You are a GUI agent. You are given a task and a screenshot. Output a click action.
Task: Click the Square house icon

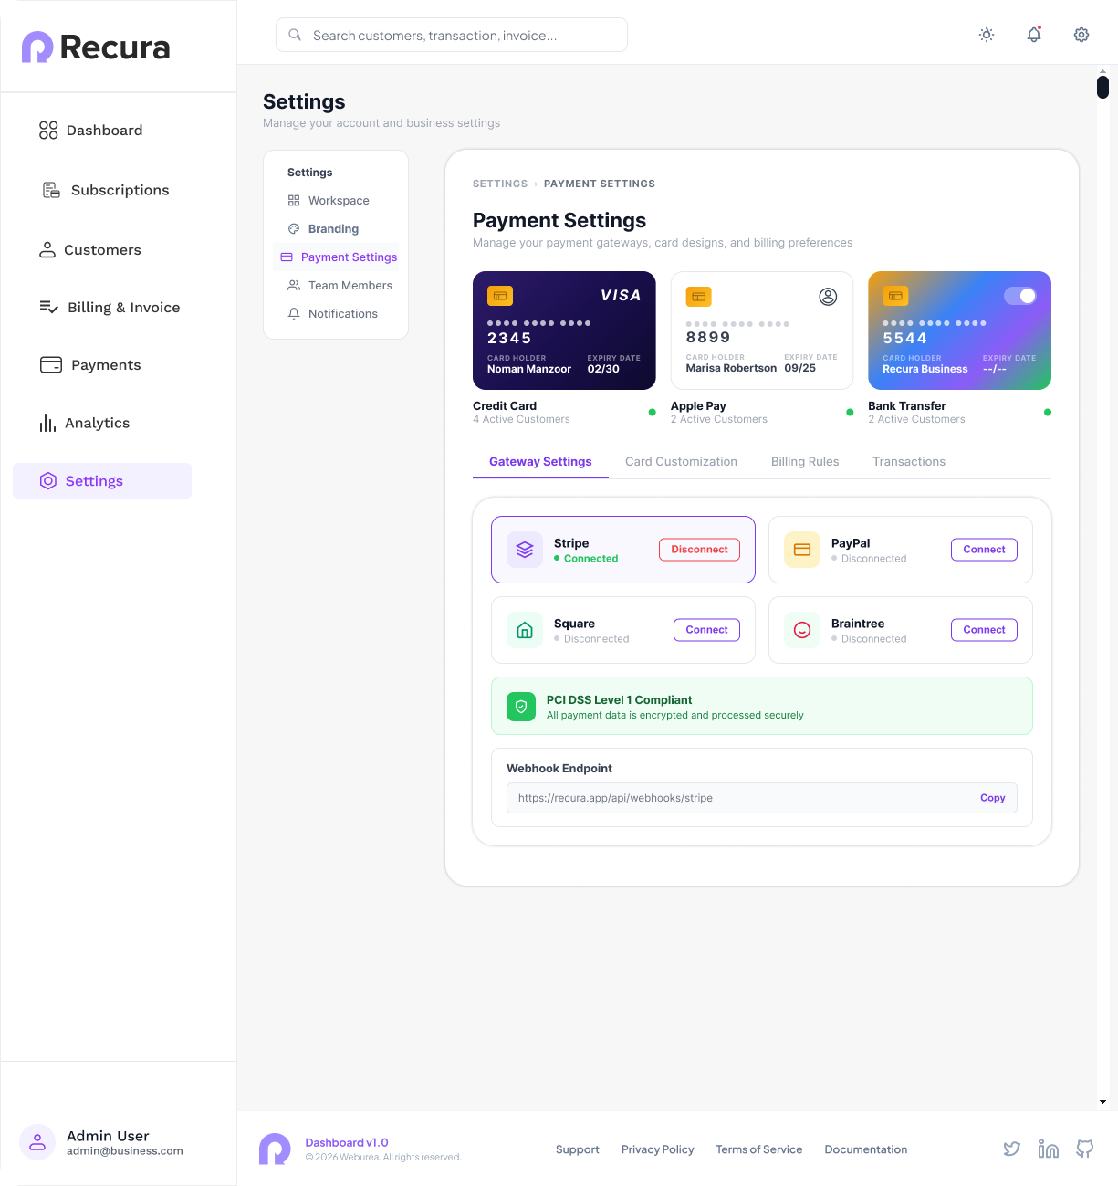(x=525, y=630)
